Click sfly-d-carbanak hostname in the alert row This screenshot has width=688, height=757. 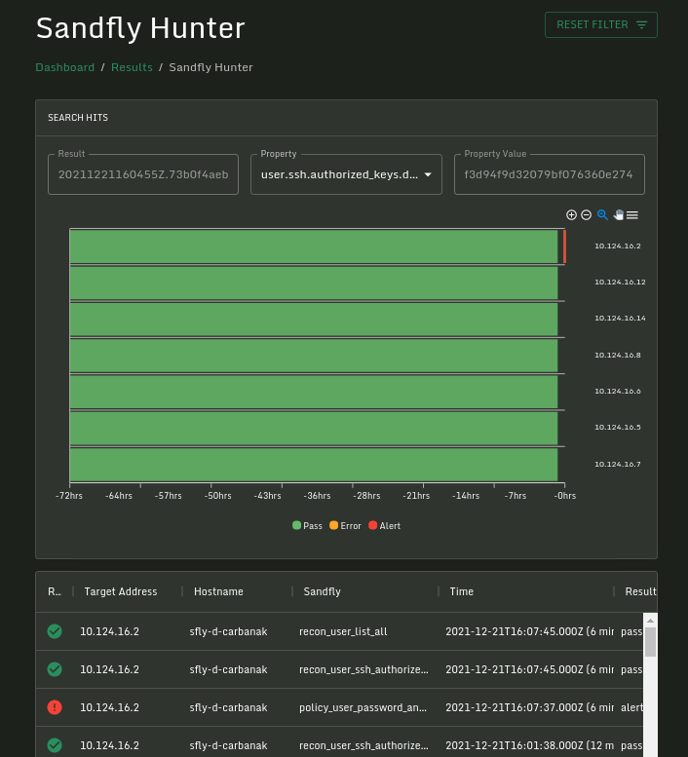228,707
